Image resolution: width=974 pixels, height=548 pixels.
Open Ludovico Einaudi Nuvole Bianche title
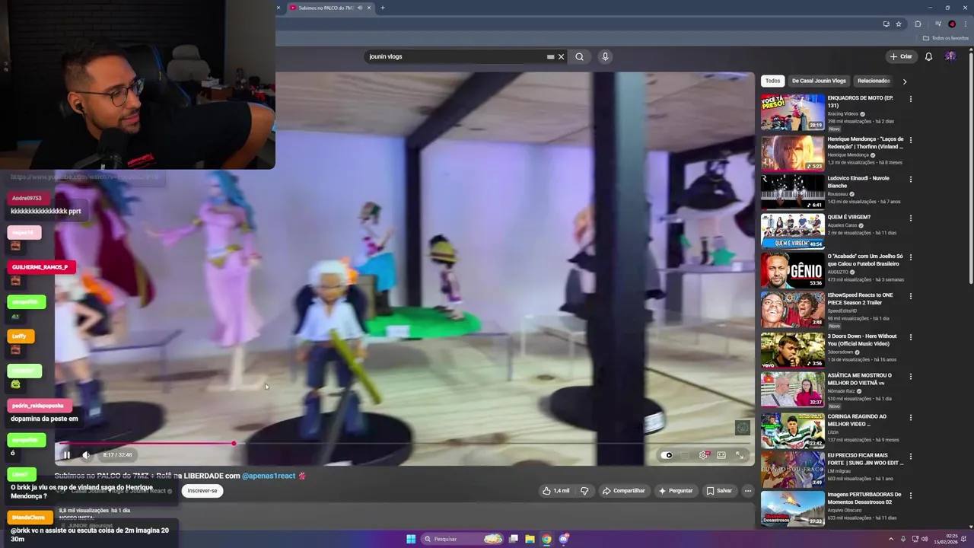point(858,182)
